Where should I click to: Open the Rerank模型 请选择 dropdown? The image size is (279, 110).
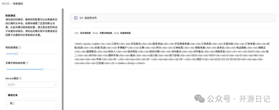click(x=32, y=85)
